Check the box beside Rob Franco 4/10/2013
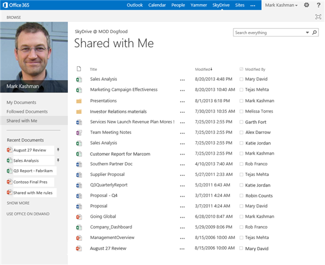Screen dimensions: 325x265 pos(241,164)
